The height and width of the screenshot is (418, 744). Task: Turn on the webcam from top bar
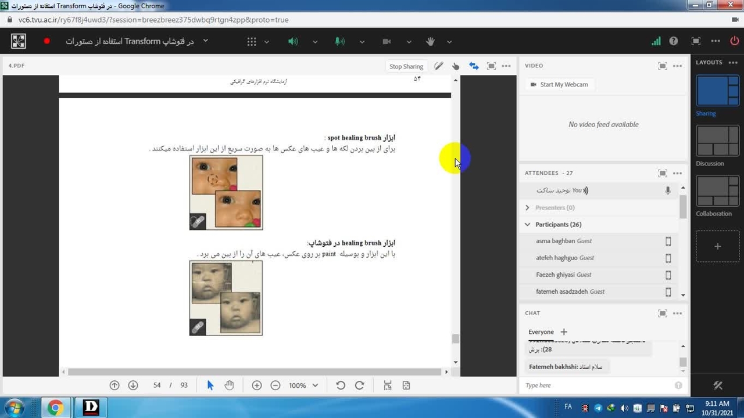(x=387, y=42)
